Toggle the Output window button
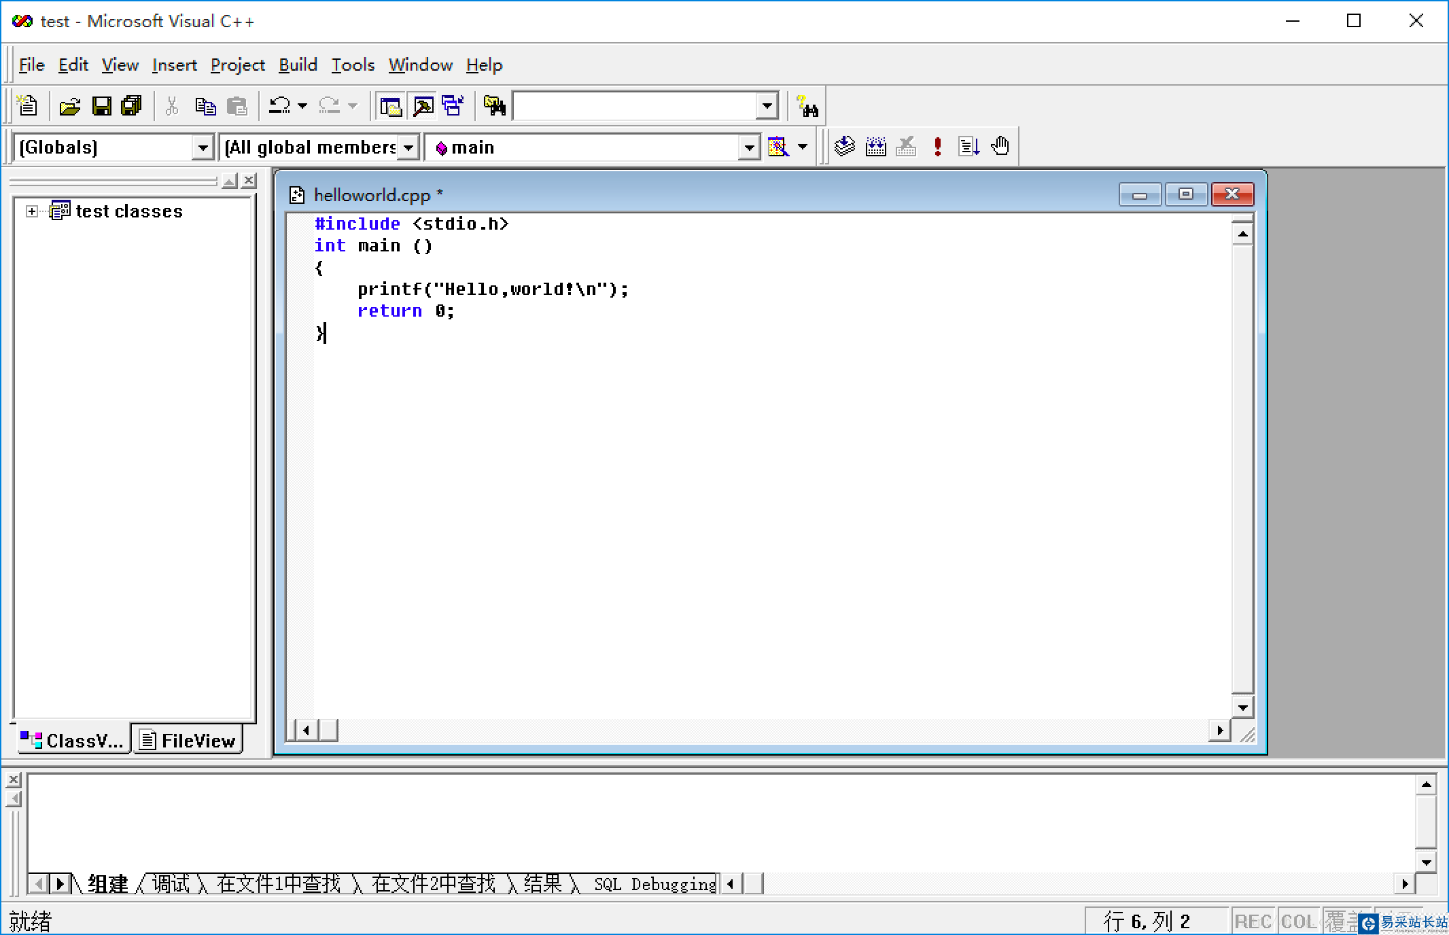Screen dimensions: 1449x935 tap(423, 106)
